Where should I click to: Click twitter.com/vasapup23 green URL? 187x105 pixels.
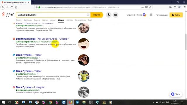coord(28,58)
